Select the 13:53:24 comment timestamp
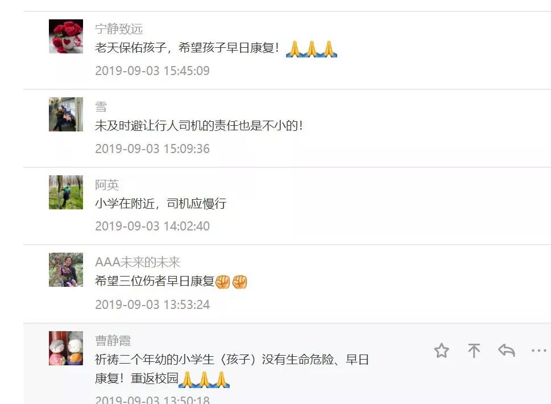This screenshot has height=404, width=551. click(152, 304)
